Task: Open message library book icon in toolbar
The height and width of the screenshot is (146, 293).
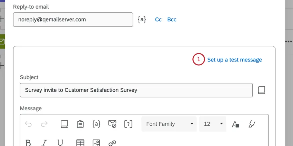Action: (64, 124)
